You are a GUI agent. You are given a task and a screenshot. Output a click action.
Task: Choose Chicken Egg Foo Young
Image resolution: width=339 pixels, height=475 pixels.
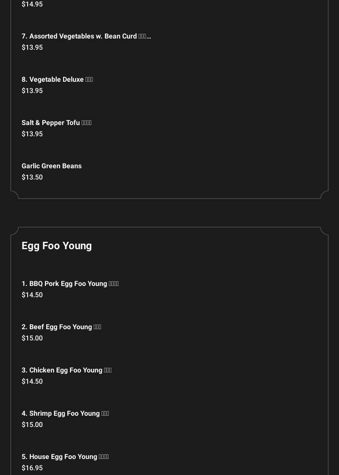(x=67, y=370)
